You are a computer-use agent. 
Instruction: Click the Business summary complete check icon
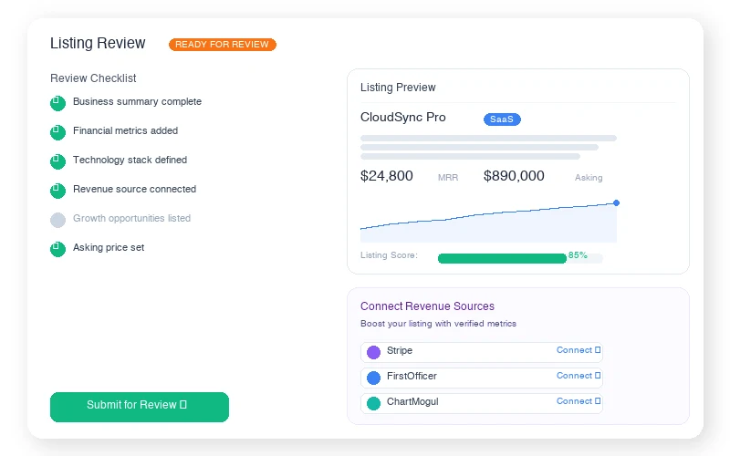57,103
